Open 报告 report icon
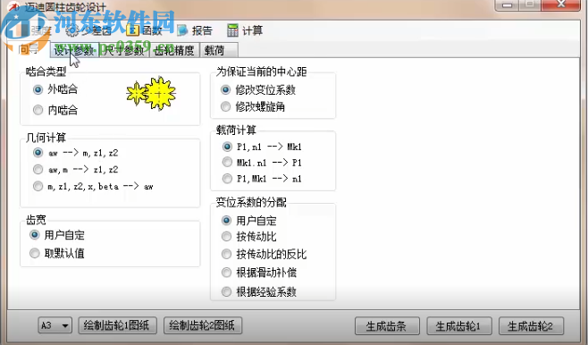Image resolution: width=588 pixels, height=345 pixels. pos(182,30)
